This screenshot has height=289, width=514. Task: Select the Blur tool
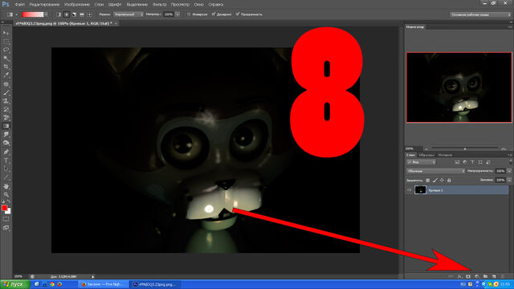pos(6,135)
